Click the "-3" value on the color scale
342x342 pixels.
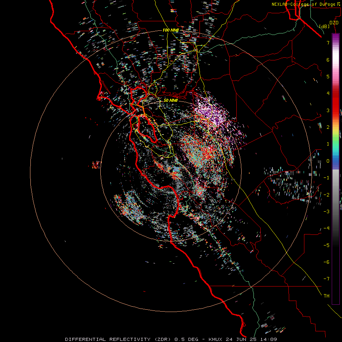click(x=326, y=212)
